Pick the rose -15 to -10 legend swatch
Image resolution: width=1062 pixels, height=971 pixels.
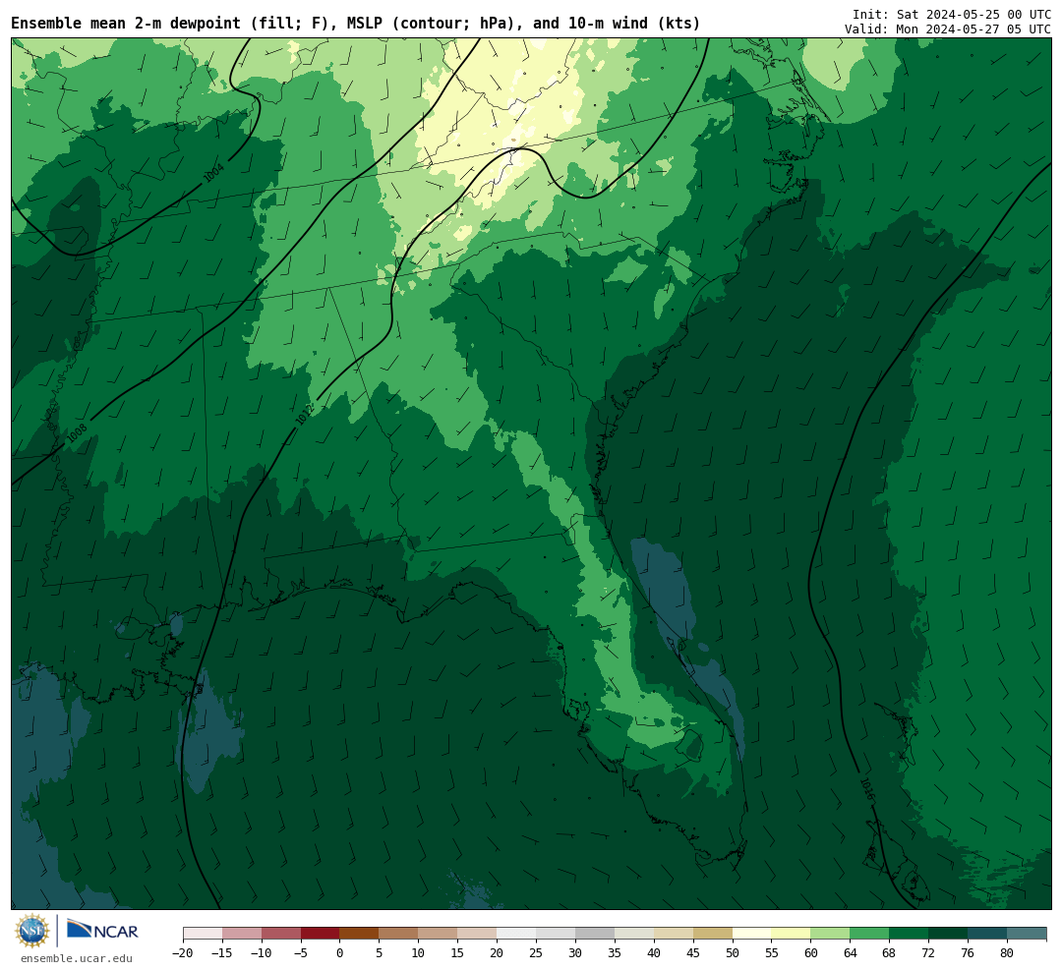tap(242, 934)
